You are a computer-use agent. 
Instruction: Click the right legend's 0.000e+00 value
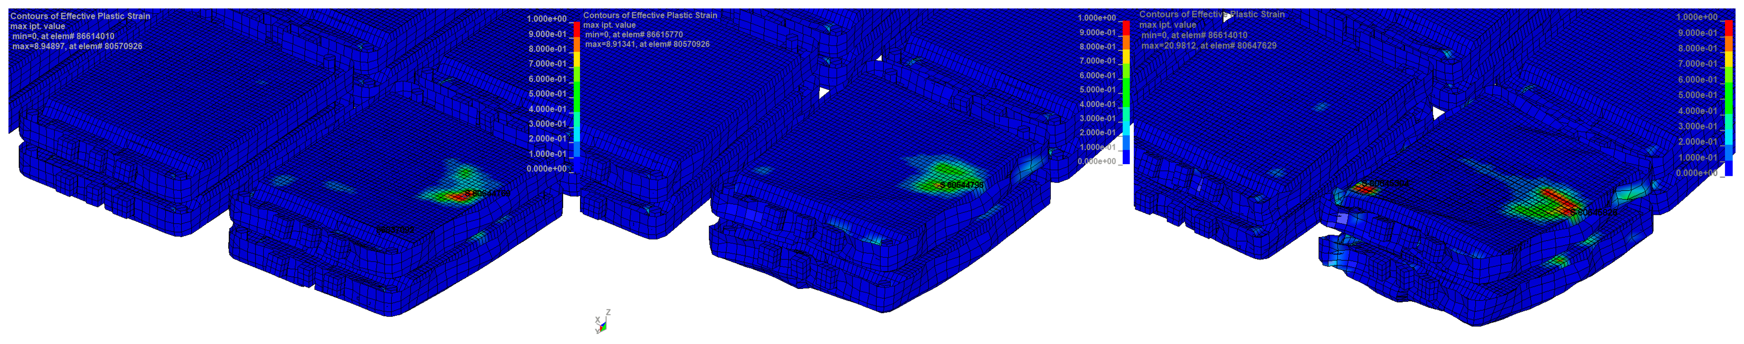coord(1696,173)
